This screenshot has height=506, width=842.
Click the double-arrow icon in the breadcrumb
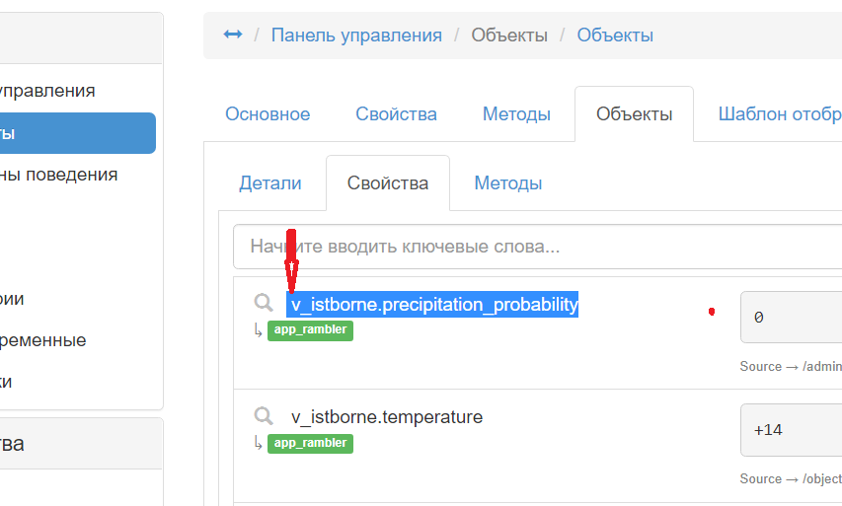point(232,35)
